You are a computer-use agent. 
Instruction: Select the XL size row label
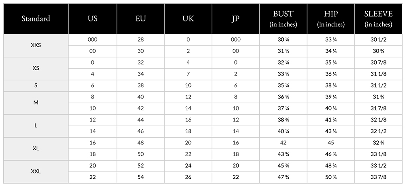tap(36, 148)
